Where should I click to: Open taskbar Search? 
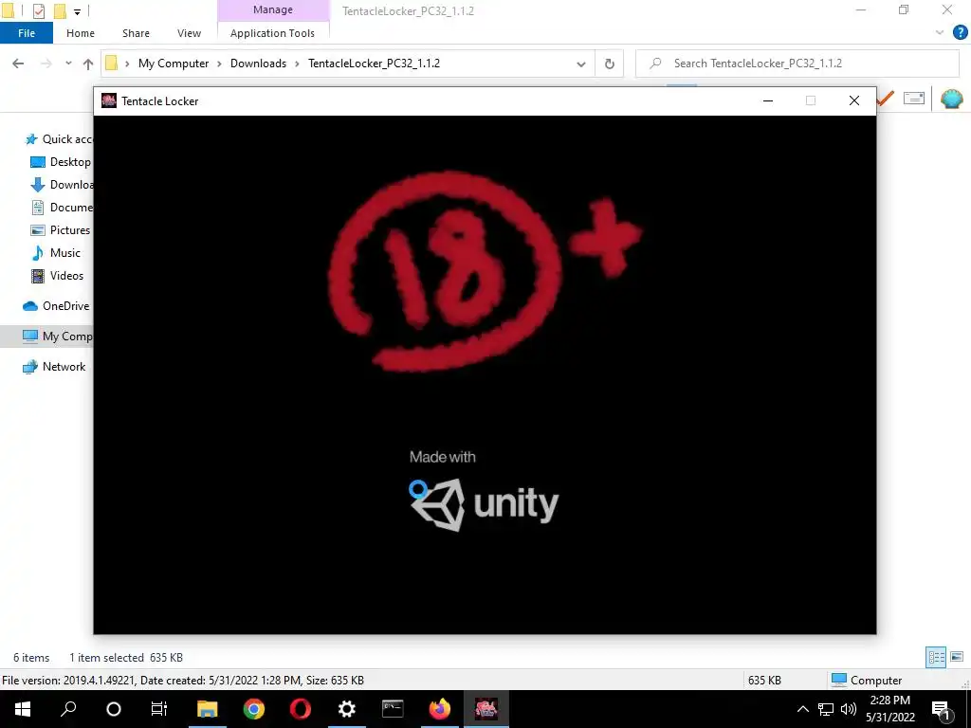[68, 709]
